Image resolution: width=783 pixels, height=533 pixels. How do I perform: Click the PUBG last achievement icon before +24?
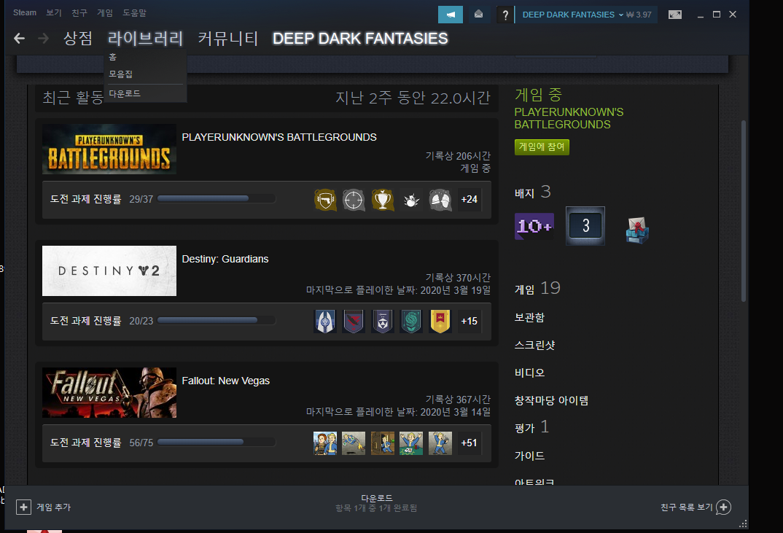440,200
